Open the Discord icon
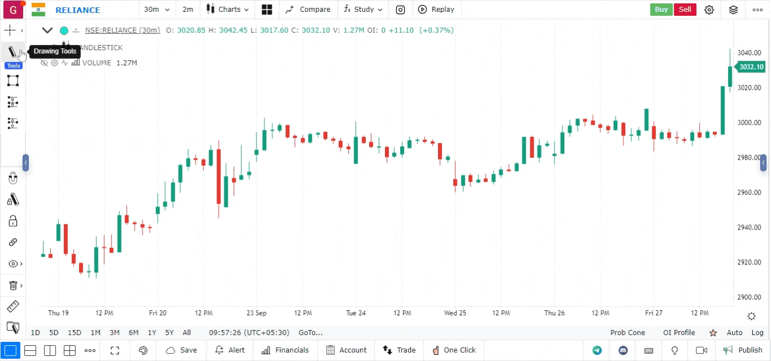Image resolution: width=771 pixels, height=361 pixels. point(623,350)
